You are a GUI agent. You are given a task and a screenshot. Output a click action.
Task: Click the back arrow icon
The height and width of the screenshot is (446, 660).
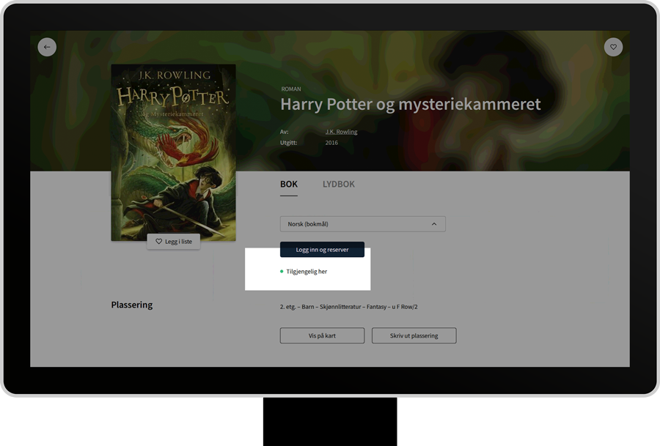47,47
